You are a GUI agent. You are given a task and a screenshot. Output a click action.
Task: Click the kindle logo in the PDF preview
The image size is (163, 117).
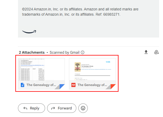(108, 62)
